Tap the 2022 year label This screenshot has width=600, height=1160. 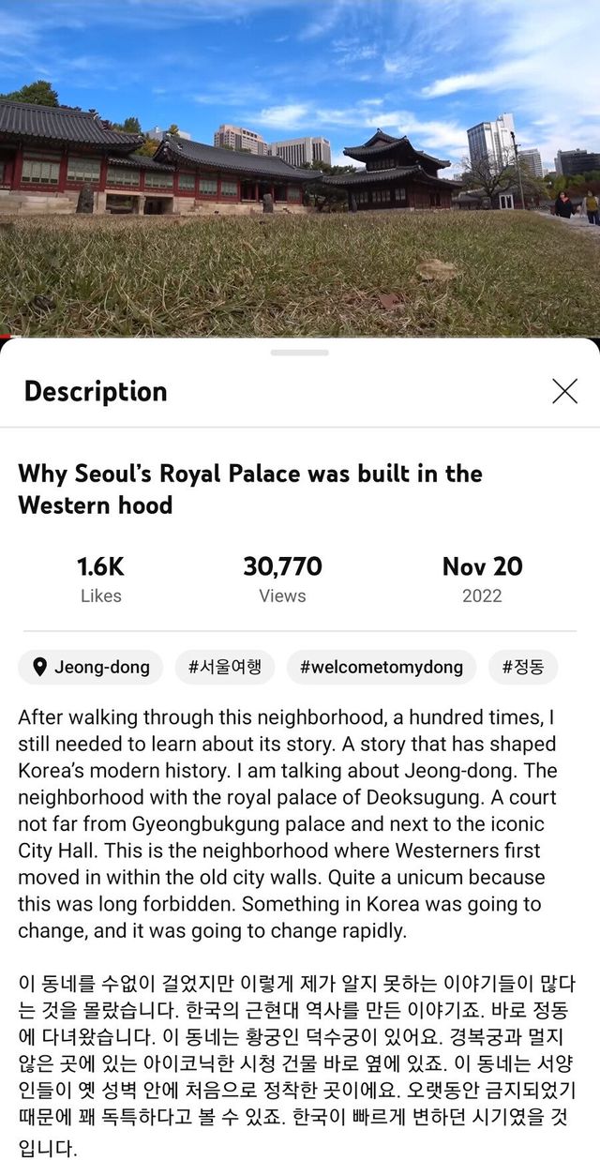point(482,595)
